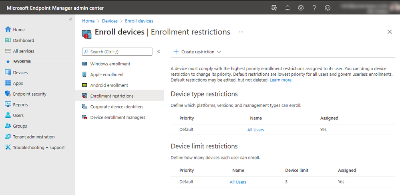Screen dimensions: 400x195
Task: Click the Corporate device identifiers icon
Action: click(x=84, y=107)
